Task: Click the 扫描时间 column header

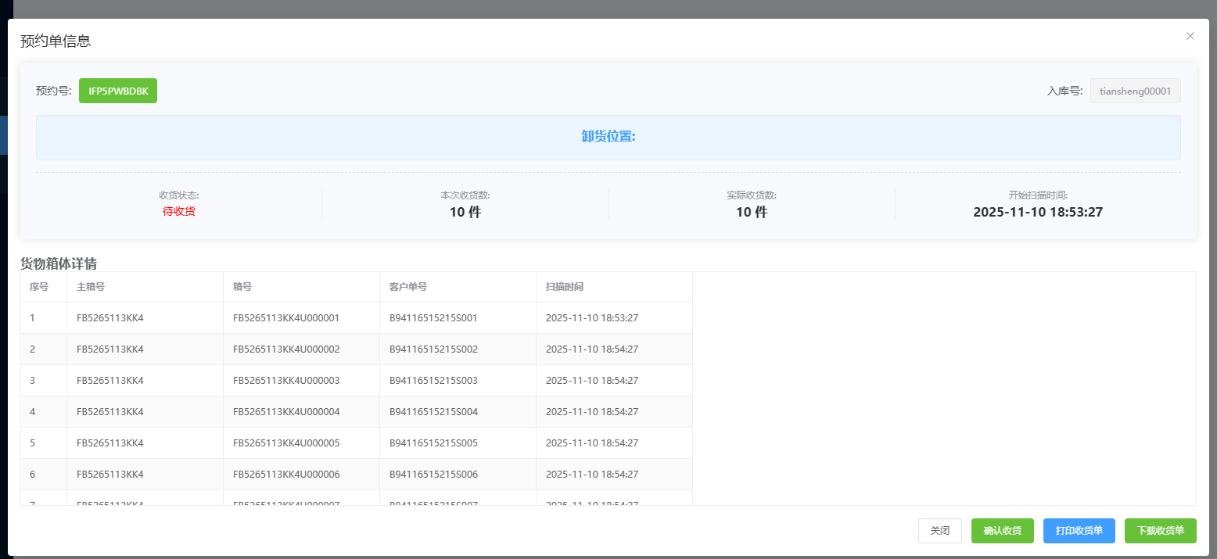Action: click(565, 287)
